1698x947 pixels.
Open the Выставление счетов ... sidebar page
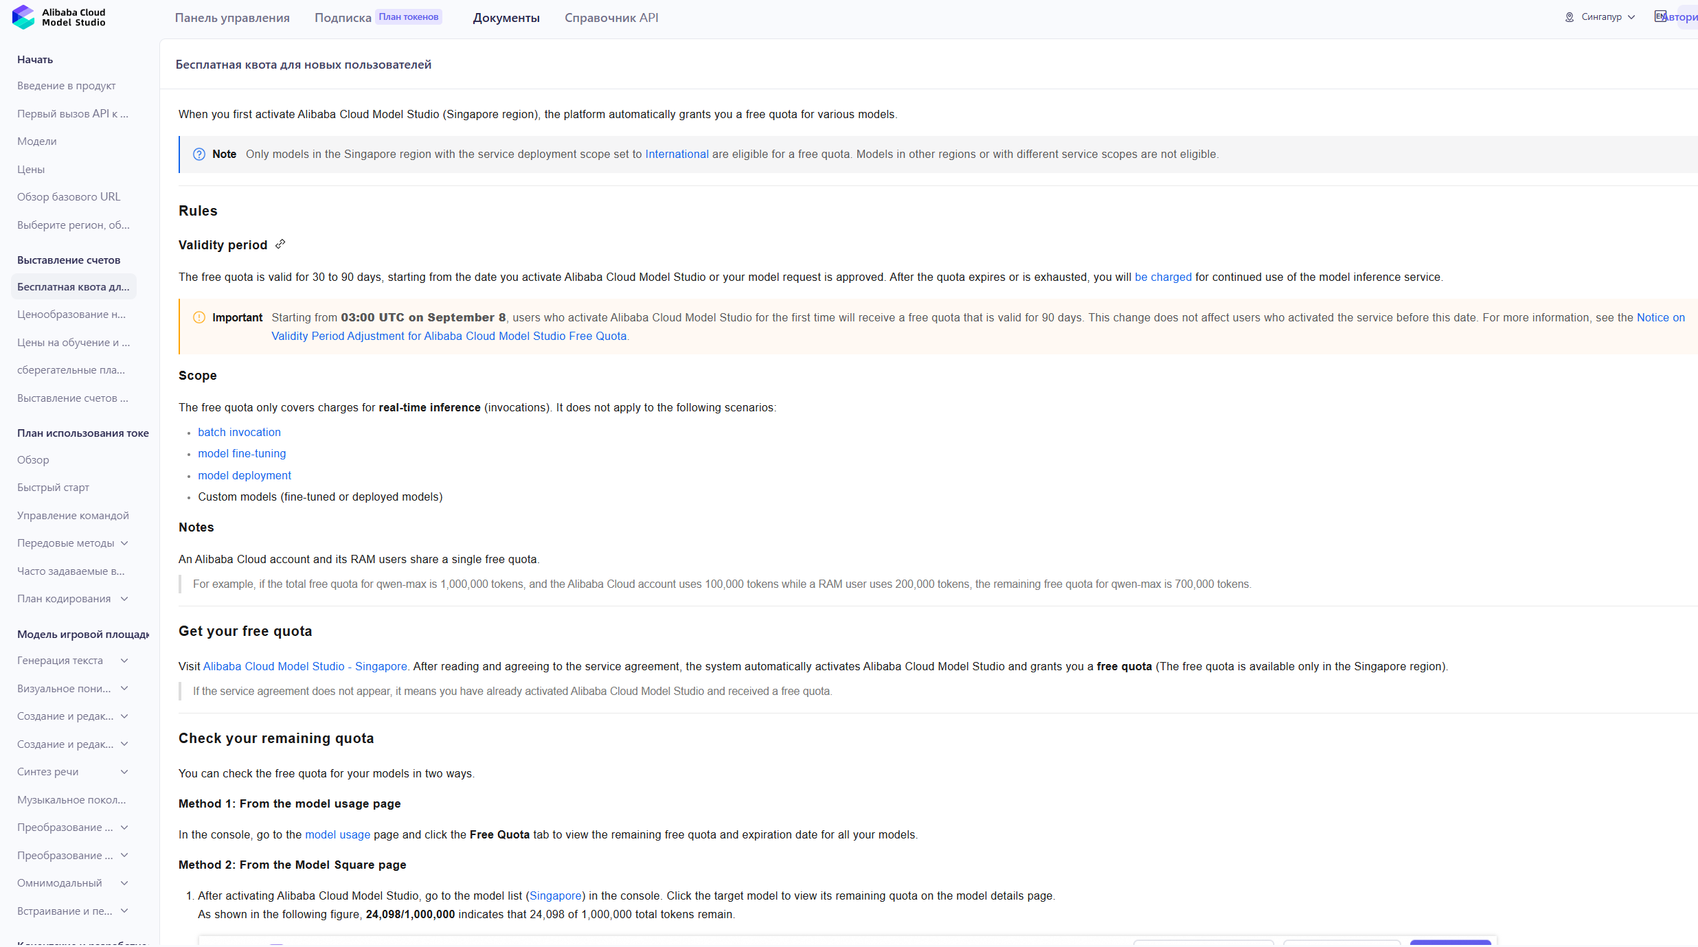pyautogui.click(x=73, y=398)
